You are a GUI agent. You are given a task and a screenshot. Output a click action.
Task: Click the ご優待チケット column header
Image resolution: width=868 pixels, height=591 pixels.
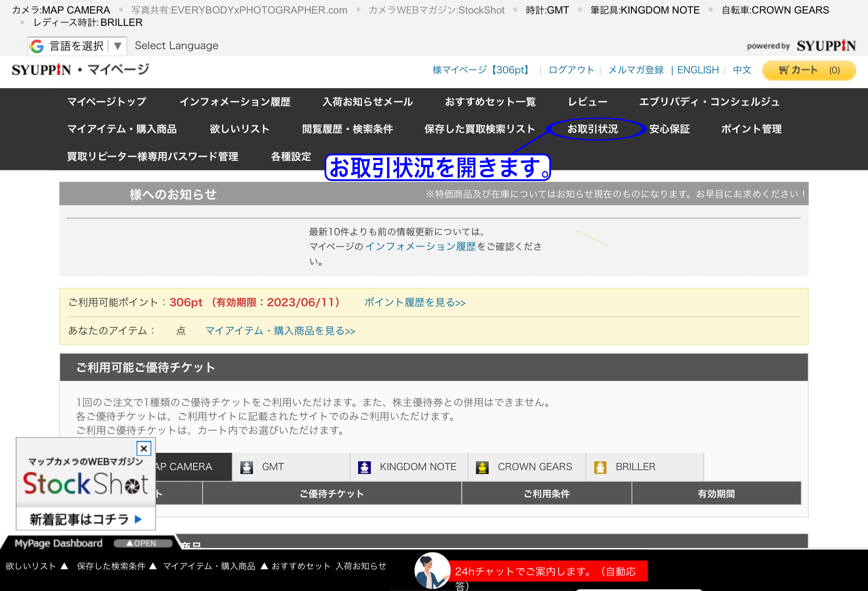coord(332,493)
